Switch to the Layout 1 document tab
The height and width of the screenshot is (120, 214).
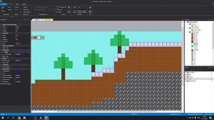pyautogui.click(x=37, y=20)
